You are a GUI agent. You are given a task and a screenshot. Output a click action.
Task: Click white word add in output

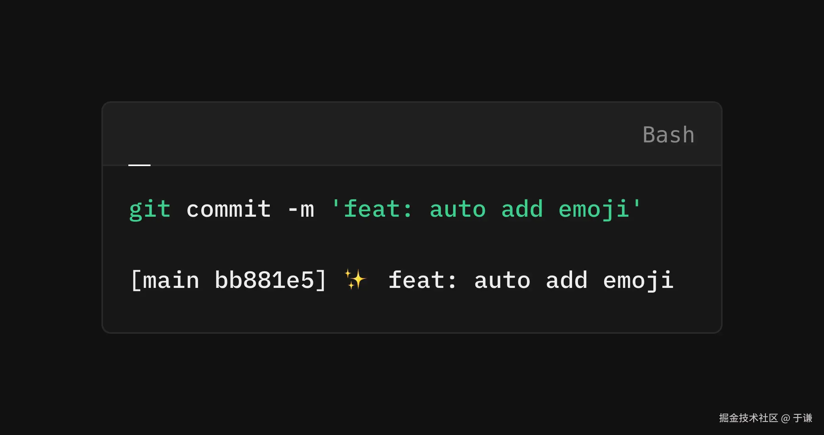[x=566, y=280]
